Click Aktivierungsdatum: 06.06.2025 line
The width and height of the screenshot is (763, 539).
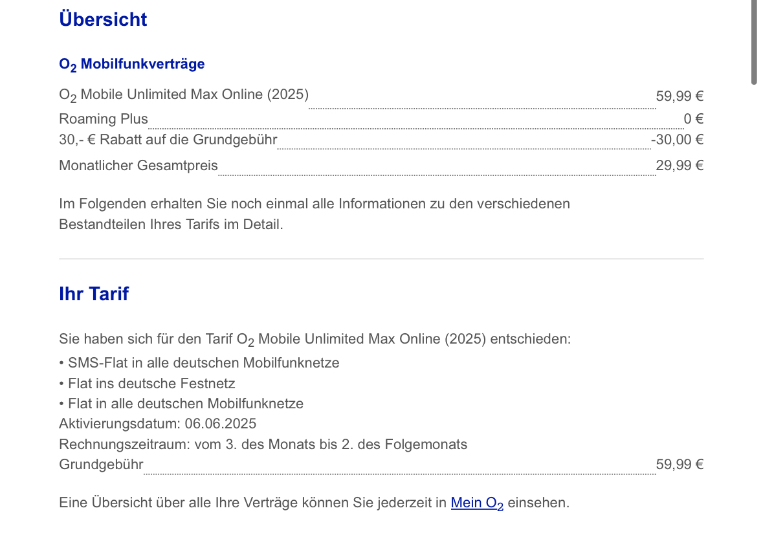[158, 424]
